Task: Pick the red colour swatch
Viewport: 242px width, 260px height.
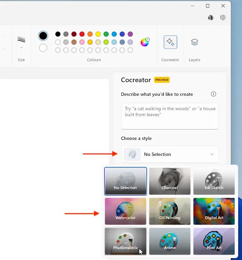Action: 82,34
